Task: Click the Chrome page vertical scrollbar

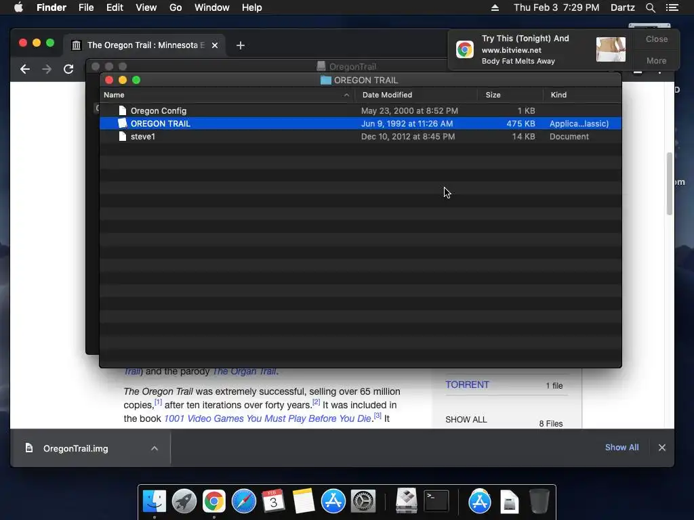Action: point(670,183)
